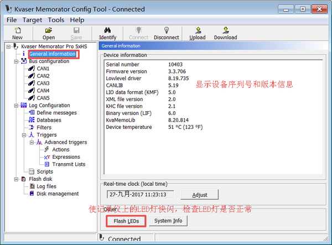Open the System Info button
332x245 pixels.
168,221
